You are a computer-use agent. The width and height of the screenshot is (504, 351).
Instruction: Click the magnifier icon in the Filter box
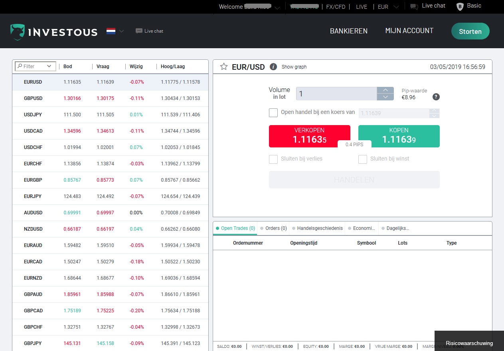point(20,66)
